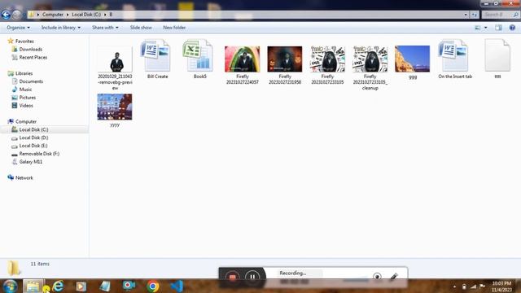Select Removable Disk (F:)
The width and height of the screenshot is (521, 293).
[39, 154]
